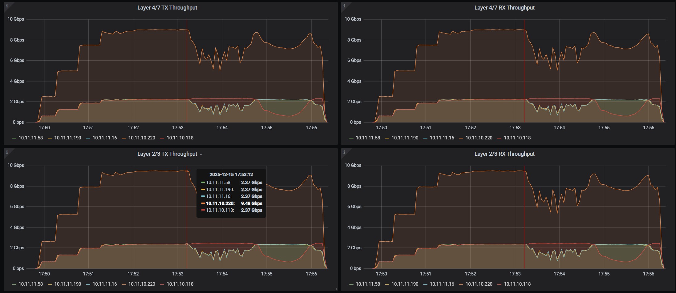
Task: Toggle 10.11.10.118 series in Layer 2/3 RX legend
Action: pyautogui.click(x=517, y=284)
